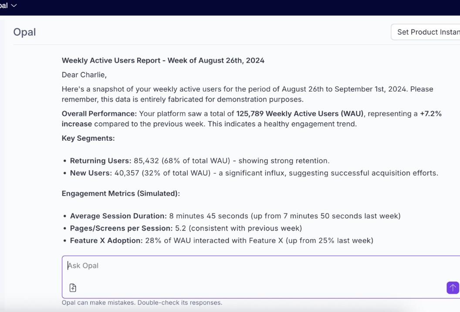Click the Opal page heading
Image resolution: width=460 pixels, height=312 pixels.
point(25,32)
